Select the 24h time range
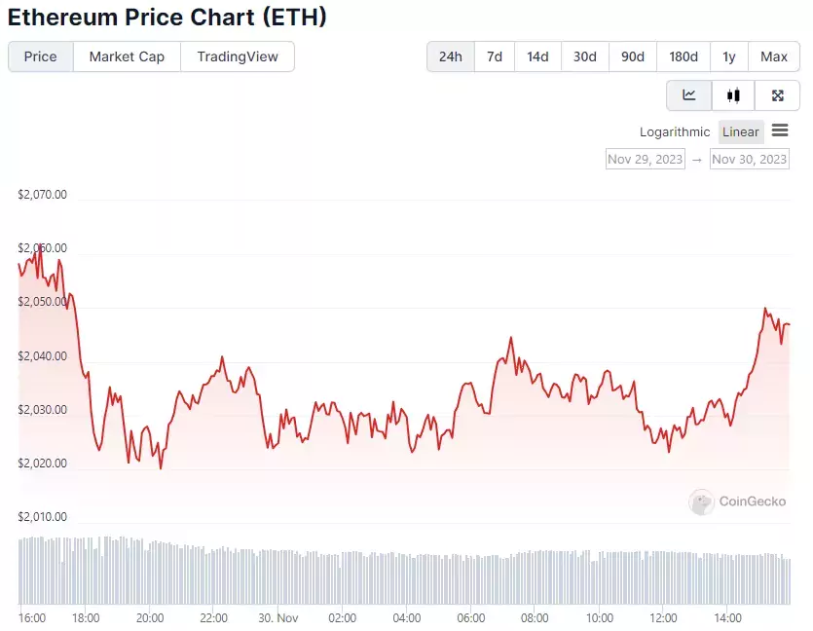This screenshot has height=631, width=813. pos(451,56)
